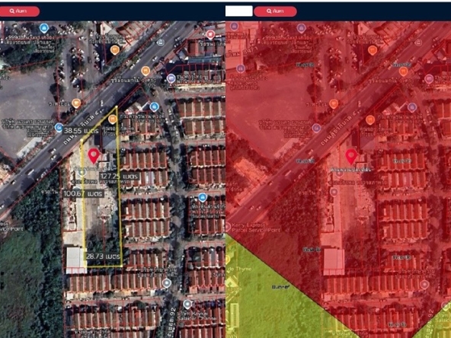Image resolution: width=451 pixels, height=338 pixels.
Task: Open the blue marker among the townhouses on left map
Action: 203,197
